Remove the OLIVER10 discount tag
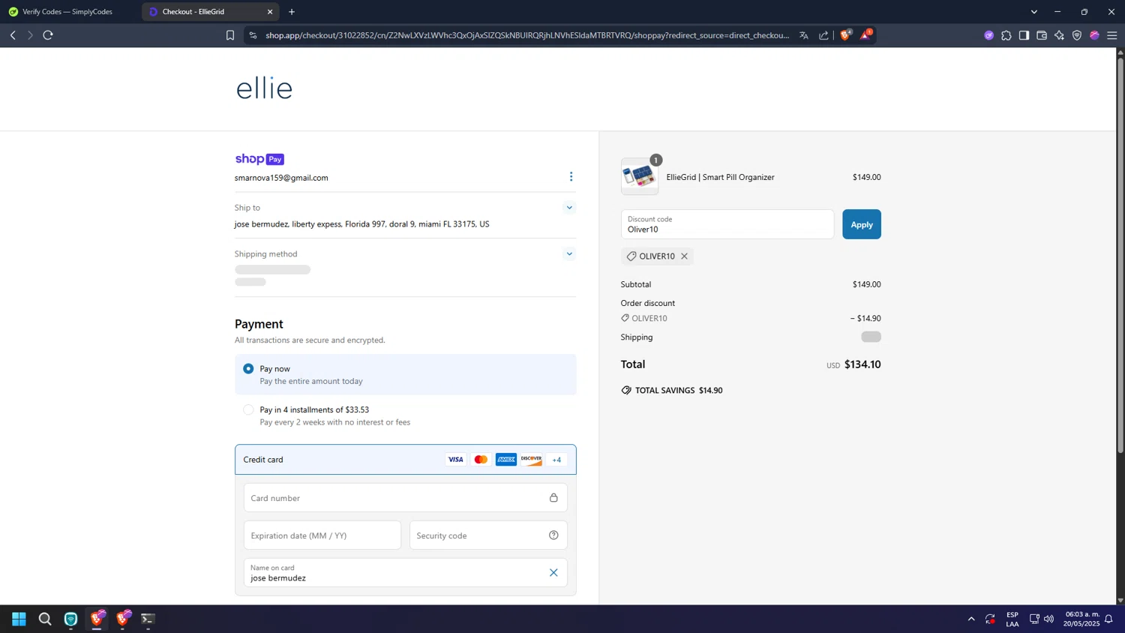Image resolution: width=1125 pixels, height=633 pixels. tap(684, 256)
